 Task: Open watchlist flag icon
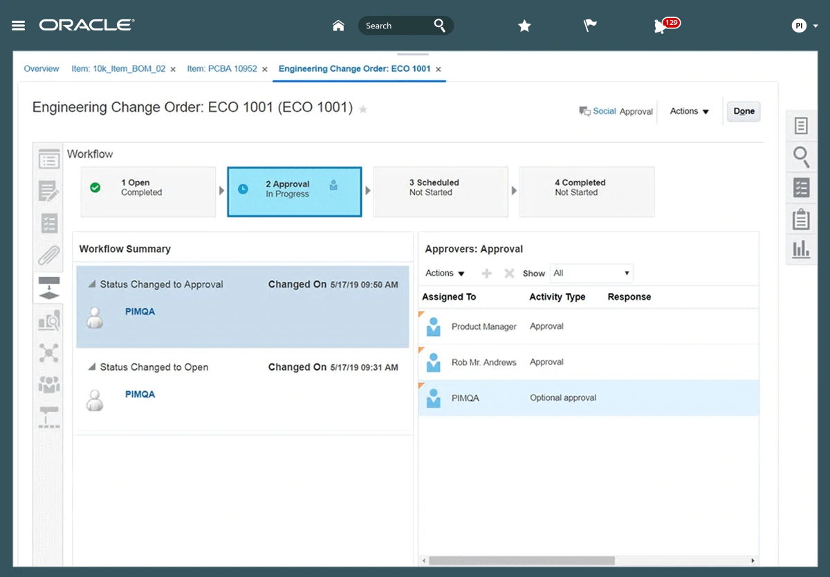[x=590, y=26]
